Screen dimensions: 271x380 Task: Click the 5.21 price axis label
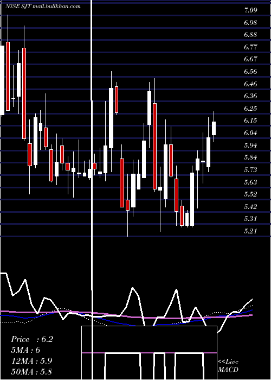[250, 231]
